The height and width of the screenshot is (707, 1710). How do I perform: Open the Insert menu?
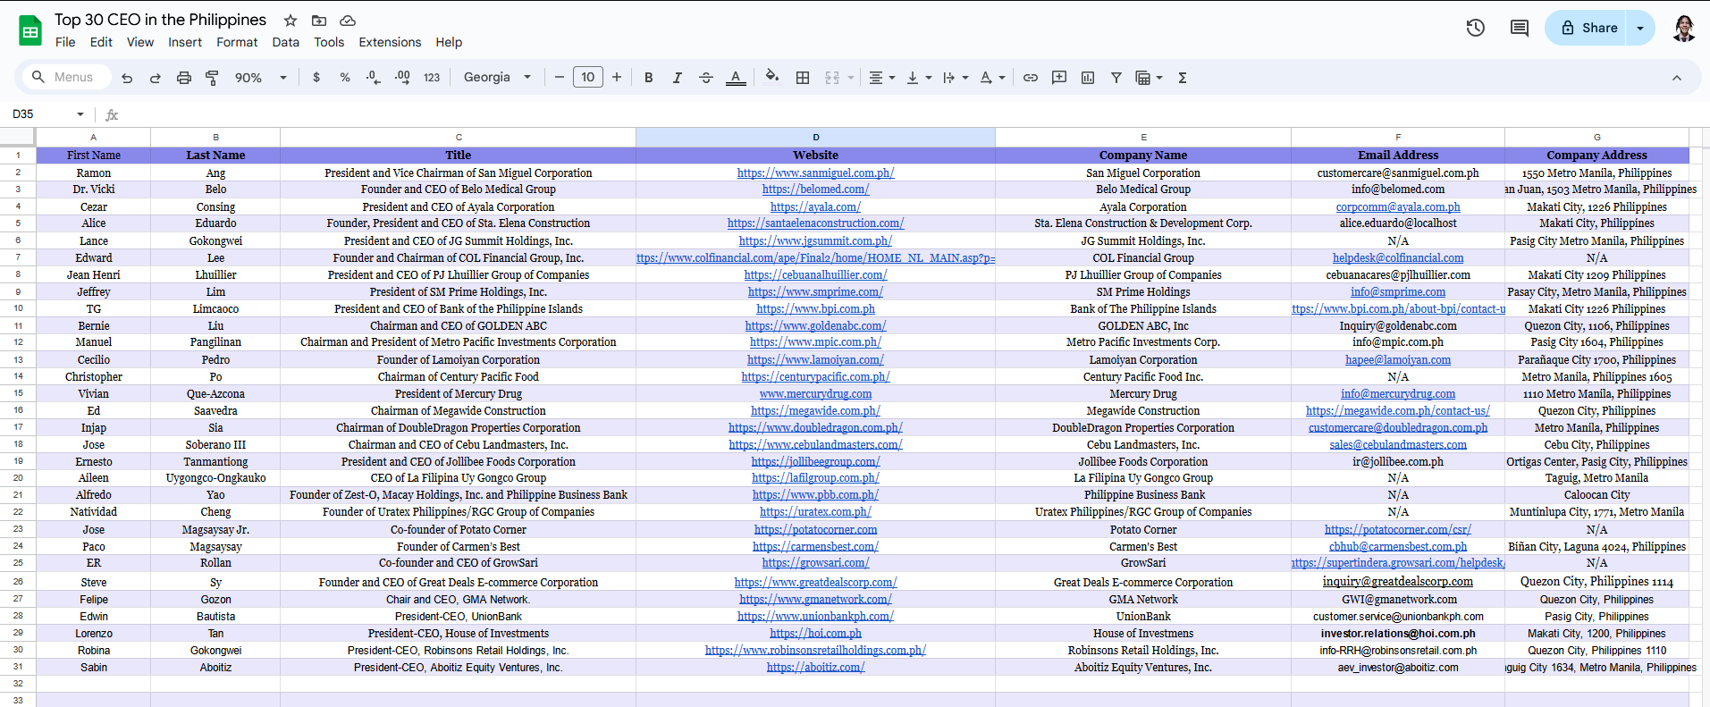click(x=185, y=42)
